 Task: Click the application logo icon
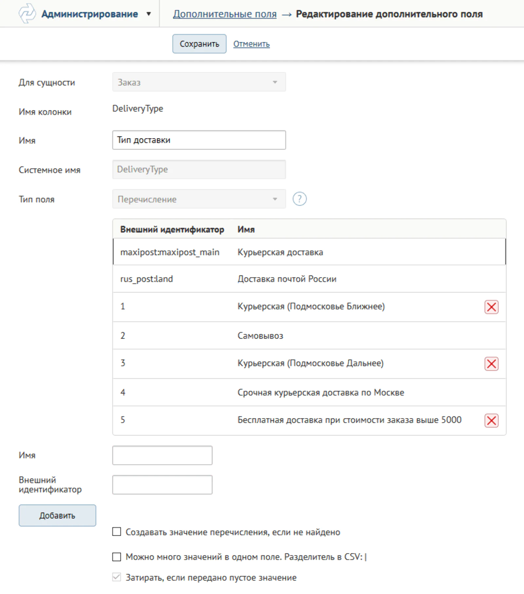(27, 14)
